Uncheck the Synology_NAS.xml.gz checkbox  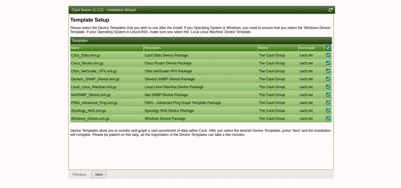point(328,110)
